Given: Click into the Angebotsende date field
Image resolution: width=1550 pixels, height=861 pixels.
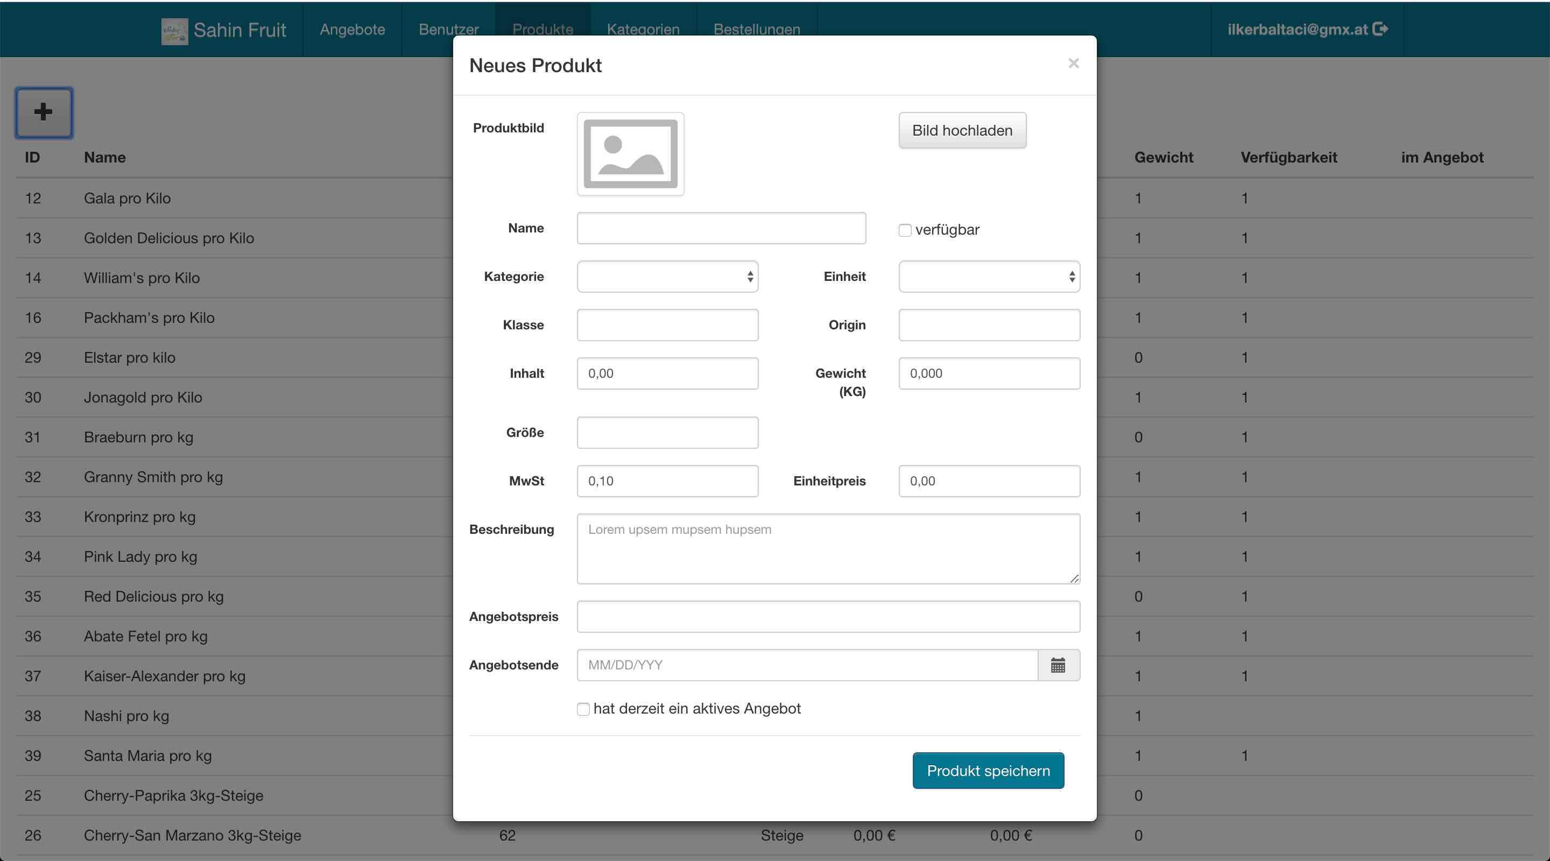Looking at the screenshot, I should tap(806, 665).
